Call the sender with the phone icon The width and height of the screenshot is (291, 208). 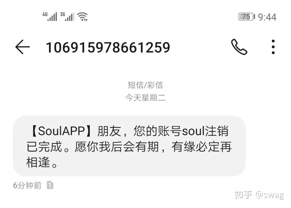239,47
